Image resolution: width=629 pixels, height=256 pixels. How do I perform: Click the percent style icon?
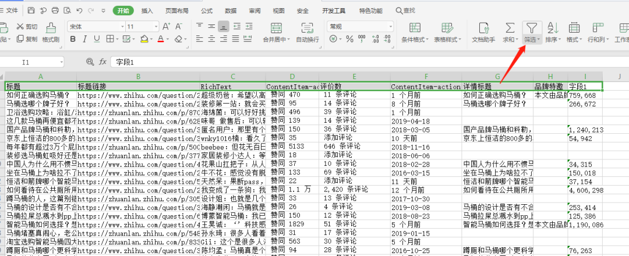pos(349,39)
